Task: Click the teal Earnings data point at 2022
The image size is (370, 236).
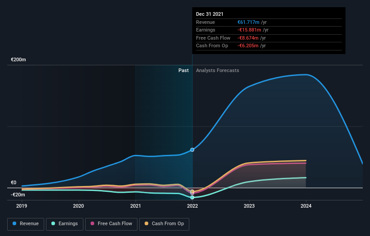Action: point(192,197)
